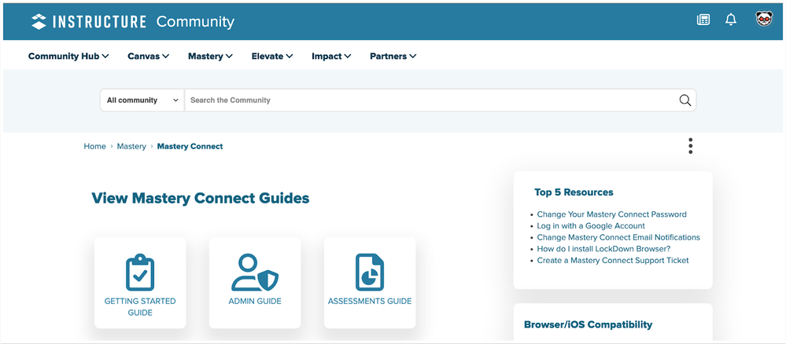The height and width of the screenshot is (344, 786).
Task: Click the Getting Started Guide clipboard icon
Action: [140, 273]
